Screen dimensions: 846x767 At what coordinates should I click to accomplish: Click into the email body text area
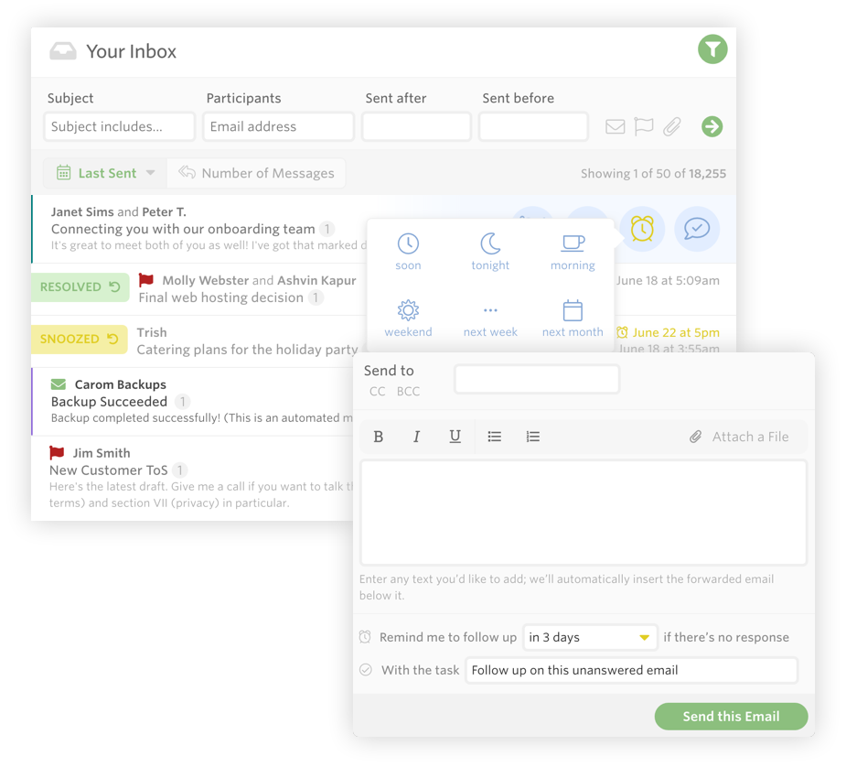(584, 513)
